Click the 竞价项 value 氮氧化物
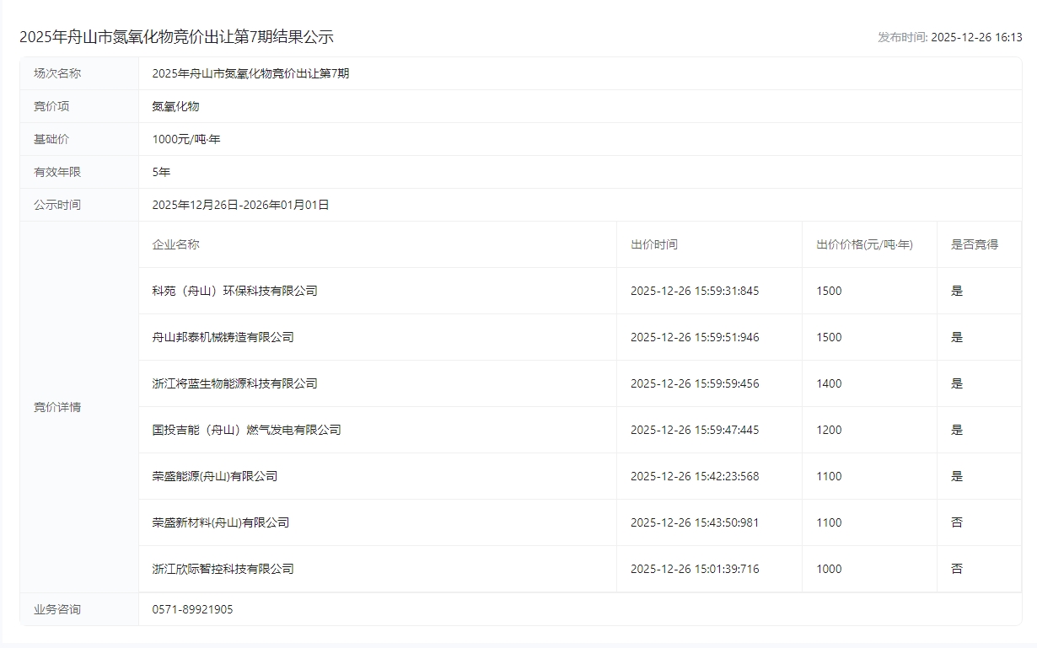The image size is (1037, 648). 175,106
